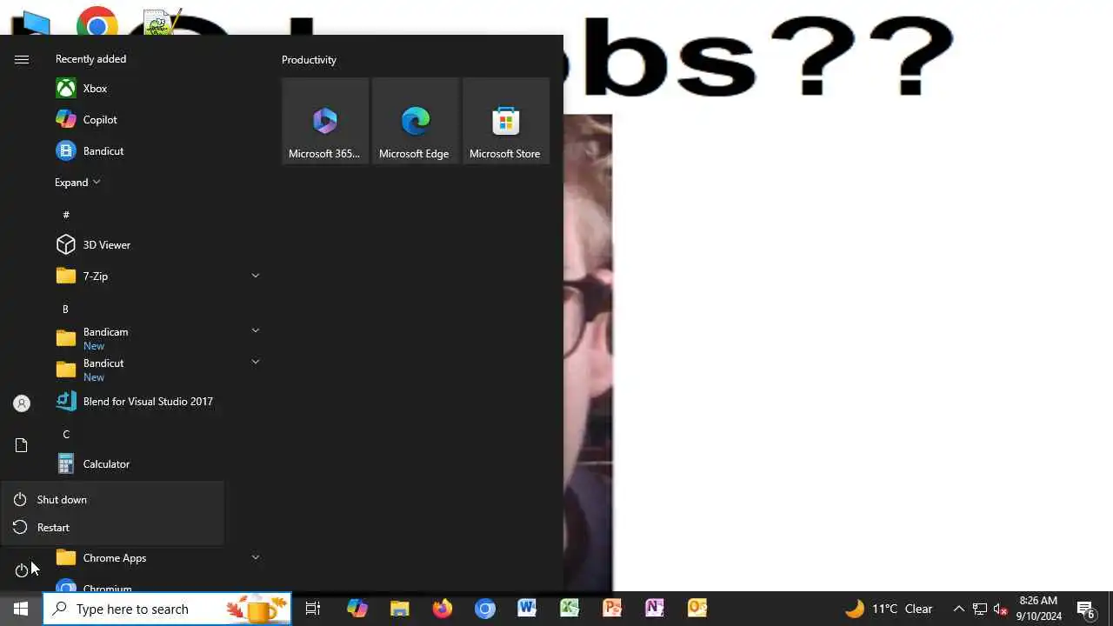
Task: Click the Windows Start button
Action: [21, 609]
